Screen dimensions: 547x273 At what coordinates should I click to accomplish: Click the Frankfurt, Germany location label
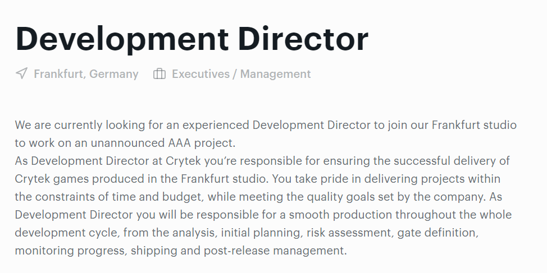[x=86, y=73]
